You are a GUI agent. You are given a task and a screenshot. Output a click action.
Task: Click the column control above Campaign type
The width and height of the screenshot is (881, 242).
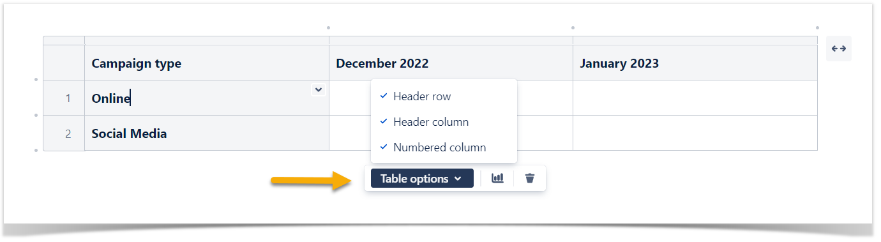[207, 40]
